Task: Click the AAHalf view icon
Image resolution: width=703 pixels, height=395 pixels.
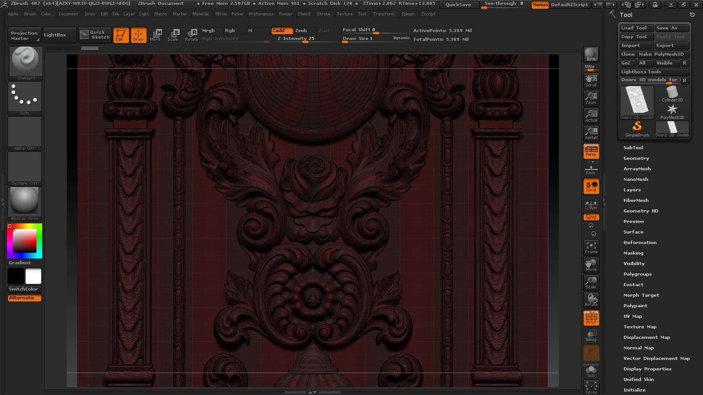Action: click(591, 133)
